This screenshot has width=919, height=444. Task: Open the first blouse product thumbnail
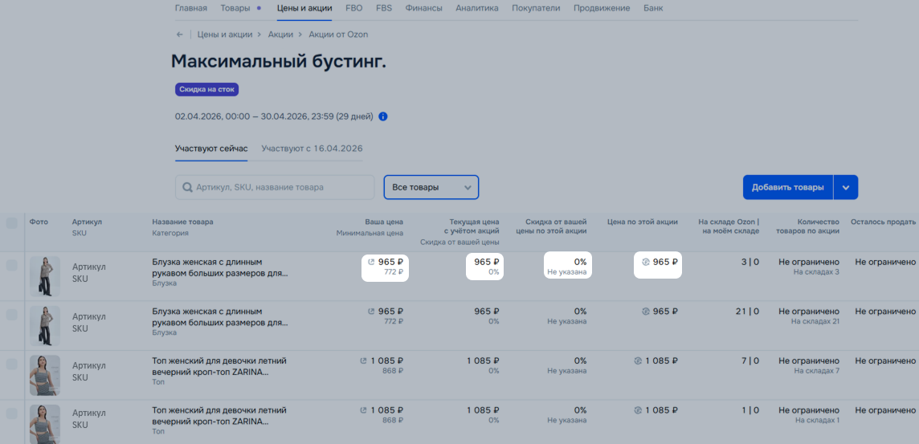click(45, 276)
